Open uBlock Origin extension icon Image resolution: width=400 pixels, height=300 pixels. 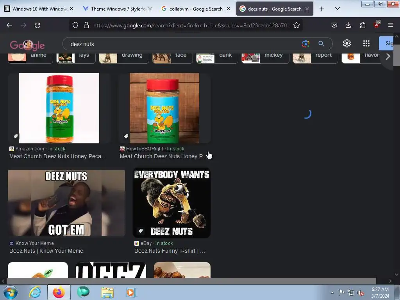[x=377, y=25]
